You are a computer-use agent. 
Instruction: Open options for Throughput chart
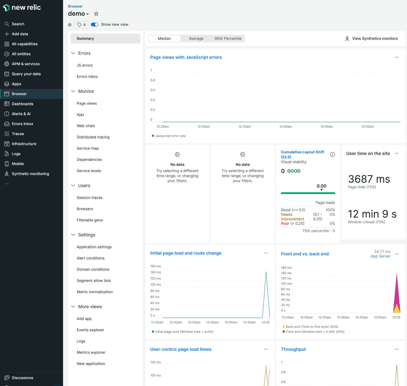(x=397, y=349)
